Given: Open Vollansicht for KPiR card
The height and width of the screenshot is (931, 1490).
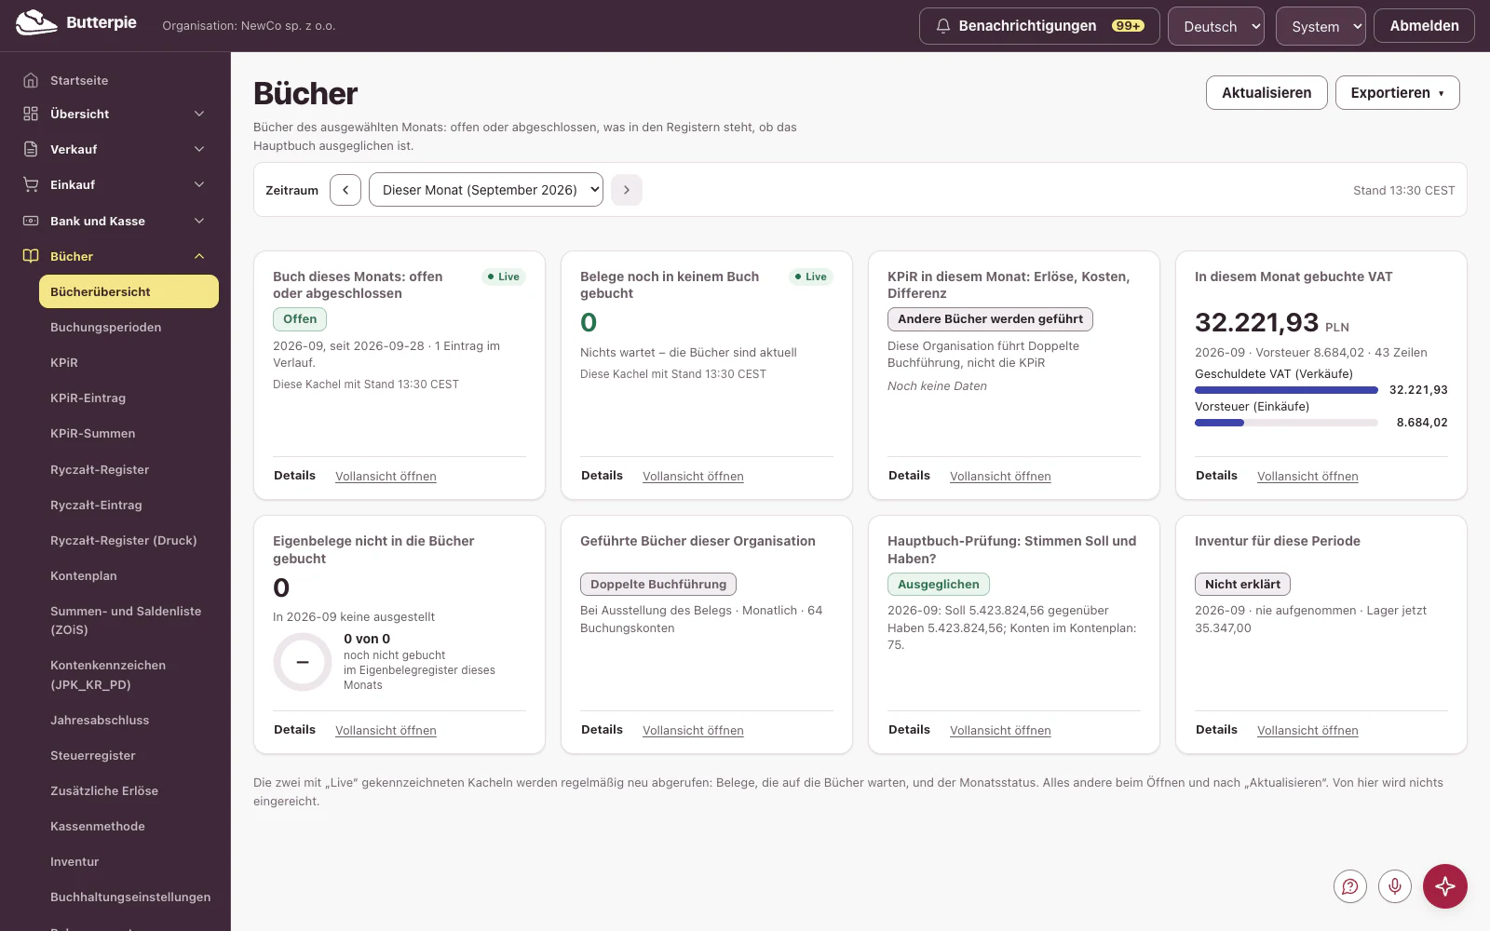Looking at the screenshot, I should tap(1000, 476).
